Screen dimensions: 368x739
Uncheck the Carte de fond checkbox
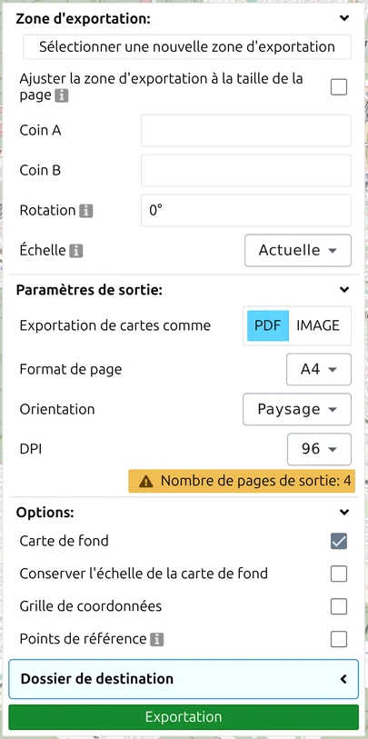click(339, 541)
